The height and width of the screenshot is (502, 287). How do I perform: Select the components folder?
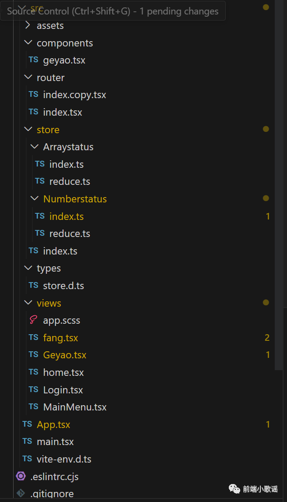65,43
